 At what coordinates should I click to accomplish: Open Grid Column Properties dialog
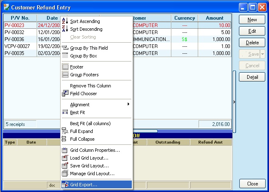click(x=95, y=150)
